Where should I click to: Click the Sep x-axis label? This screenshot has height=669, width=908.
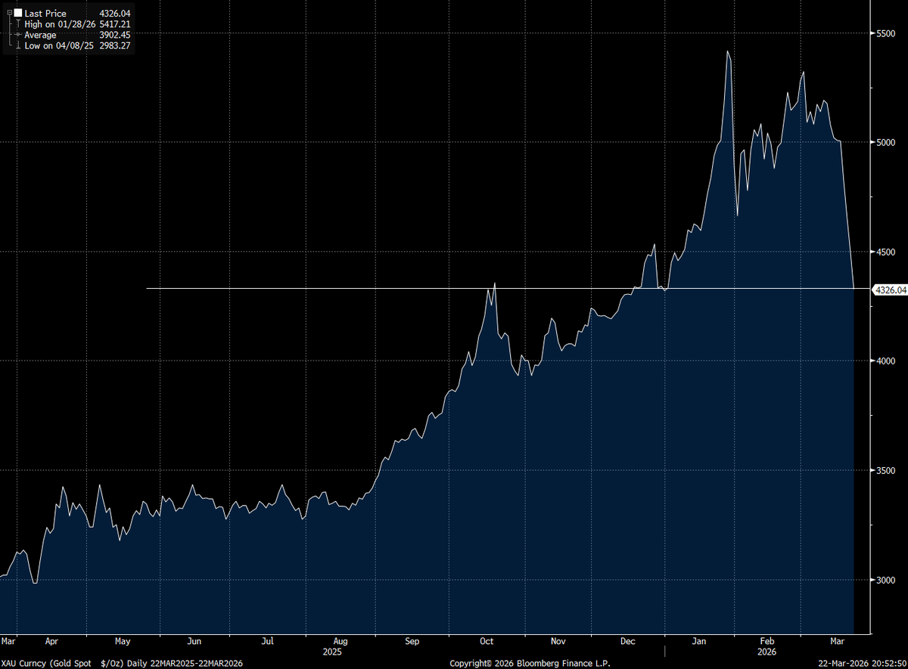pos(412,641)
